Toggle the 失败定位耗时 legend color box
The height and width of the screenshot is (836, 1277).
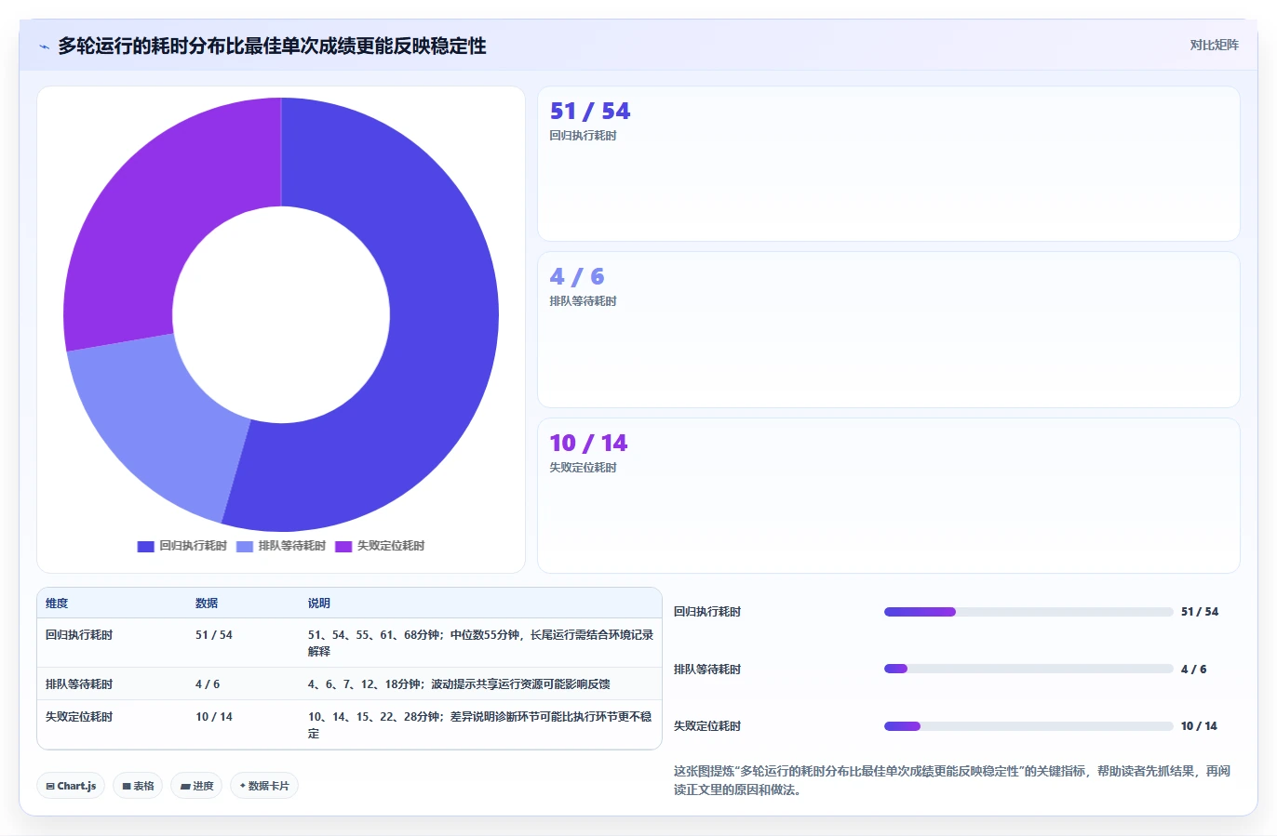tap(343, 547)
